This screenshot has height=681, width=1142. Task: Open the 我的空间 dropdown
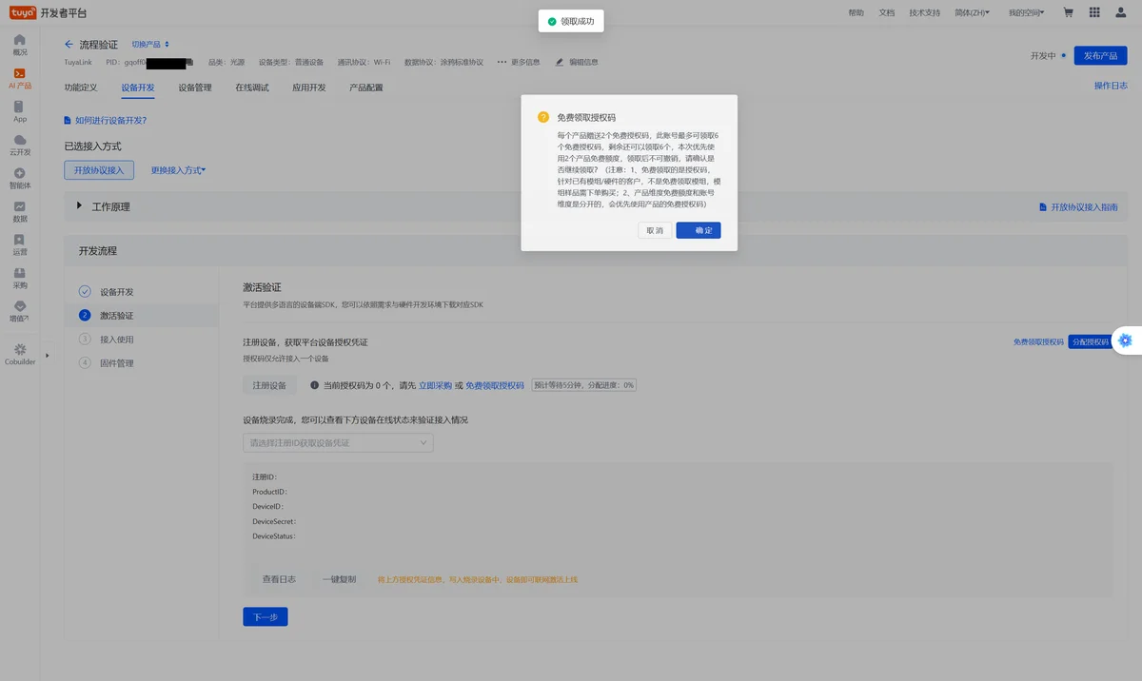(1026, 12)
